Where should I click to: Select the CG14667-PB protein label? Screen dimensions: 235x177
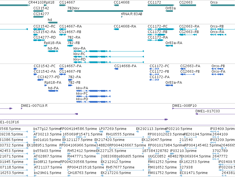[70, 72]
